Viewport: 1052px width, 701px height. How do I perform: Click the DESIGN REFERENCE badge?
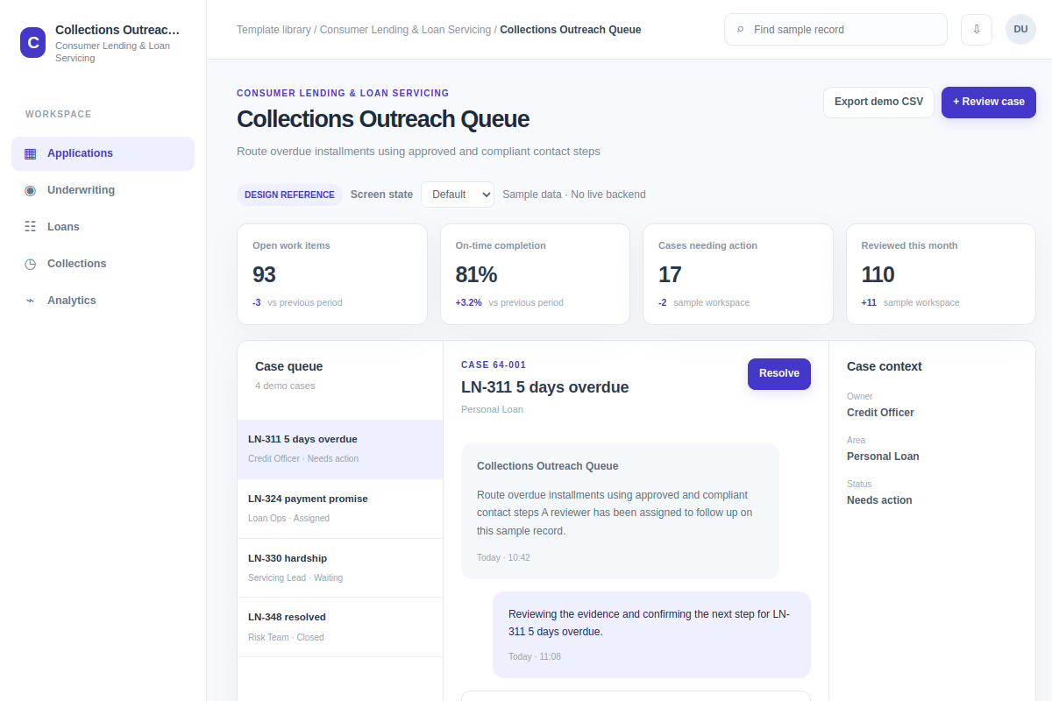(x=289, y=195)
